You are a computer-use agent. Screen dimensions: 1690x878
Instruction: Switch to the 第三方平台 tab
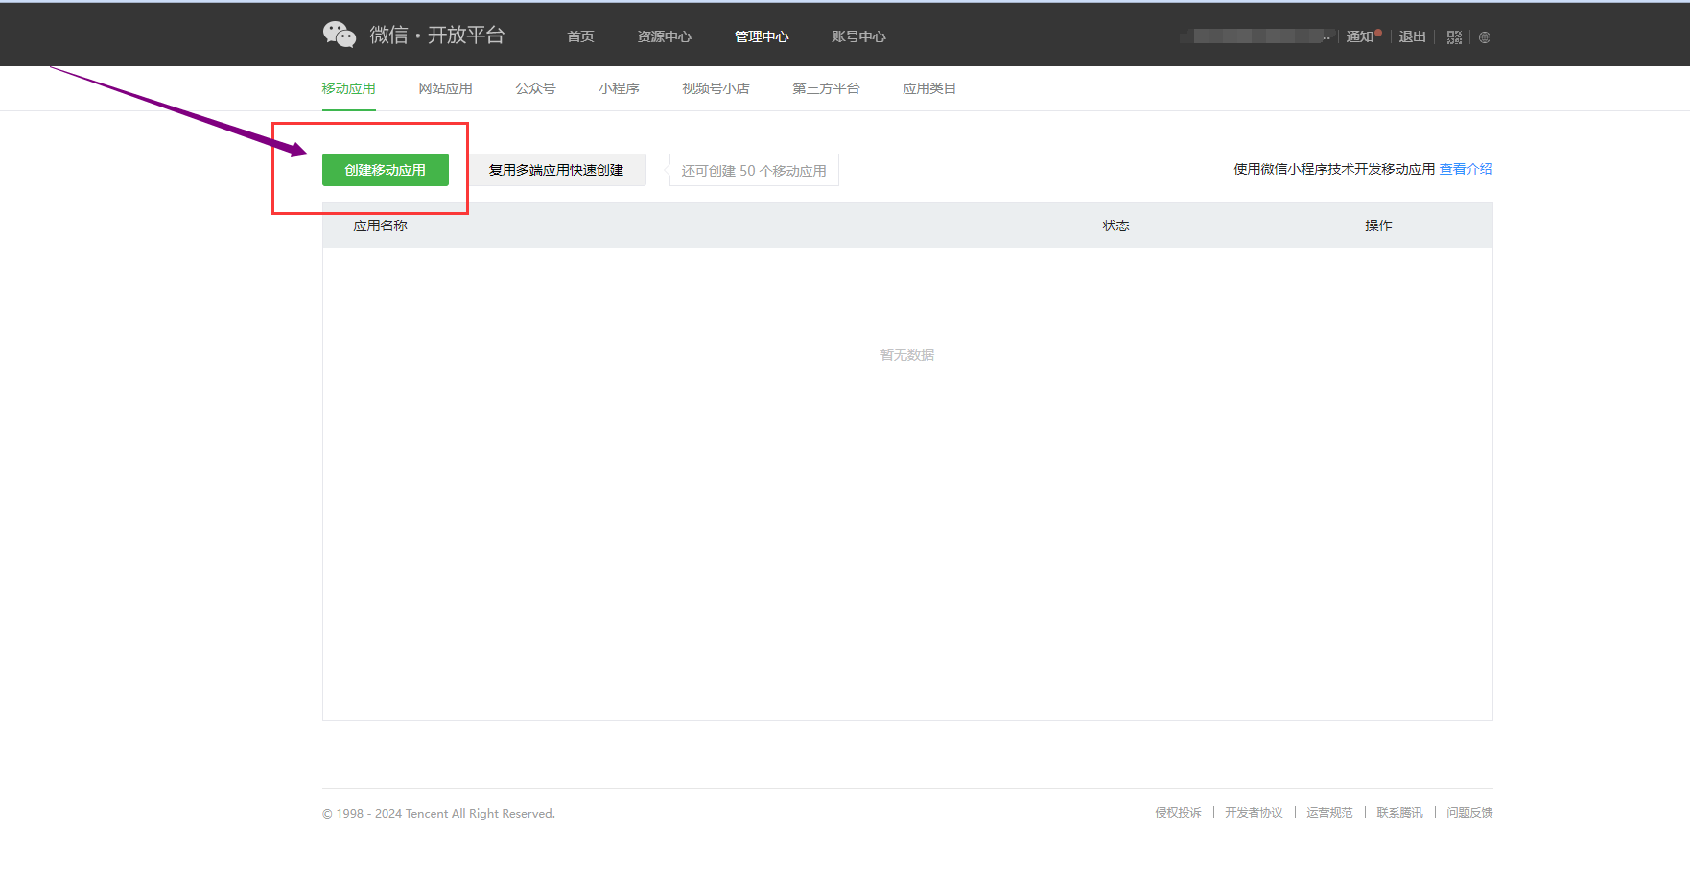826,88
